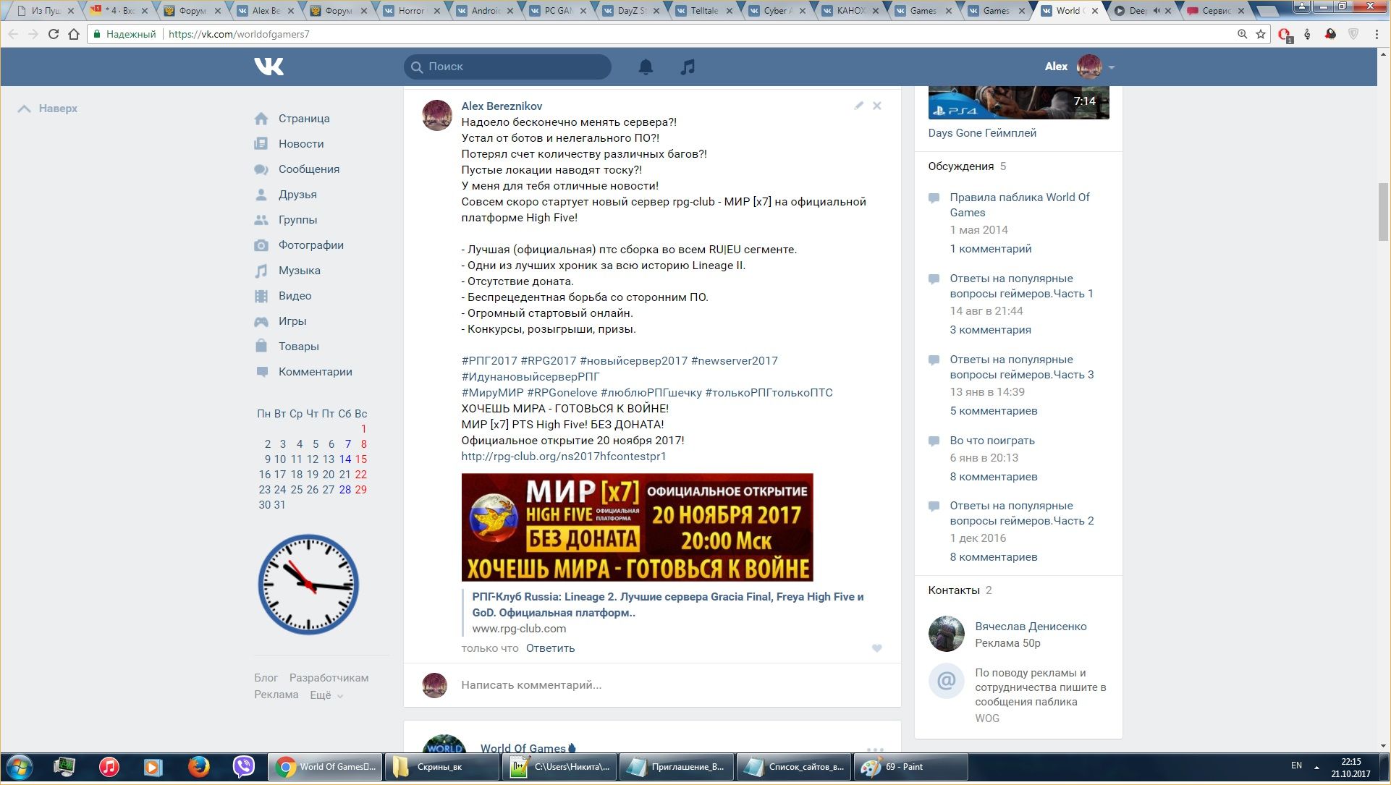Open the Вячеслав Денисенко contact
This screenshot has width=1391, height=785.
click(x=1031, y=627)
